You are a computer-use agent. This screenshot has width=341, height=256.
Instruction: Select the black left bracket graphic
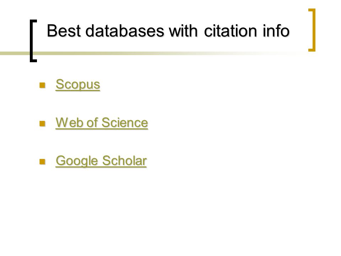[x=33, y=41]
